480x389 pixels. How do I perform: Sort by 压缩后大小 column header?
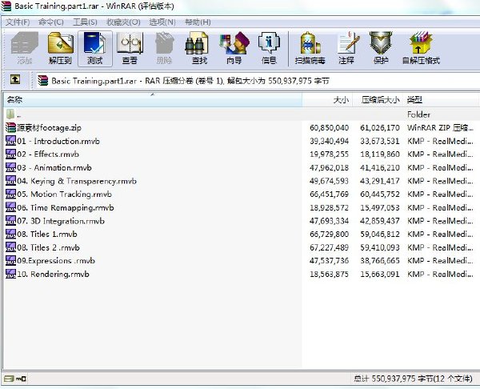[x=378, y=100]
